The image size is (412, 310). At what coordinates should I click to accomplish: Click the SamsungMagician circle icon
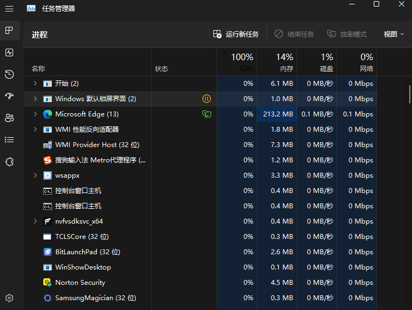(x=47, y=298)
